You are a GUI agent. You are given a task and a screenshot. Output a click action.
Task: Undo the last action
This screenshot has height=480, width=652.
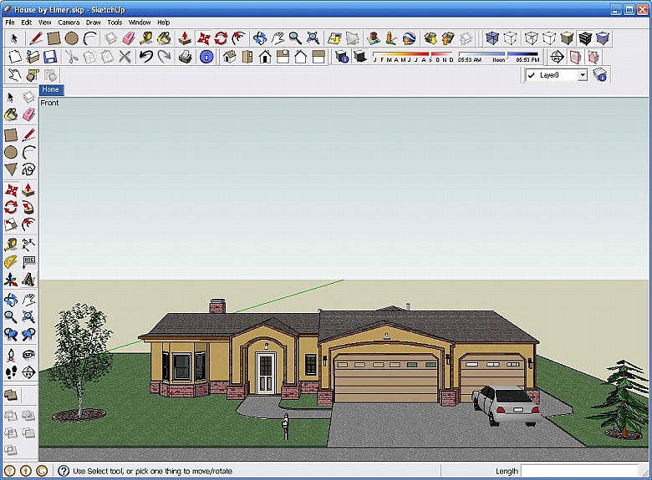tap(146, 57)
